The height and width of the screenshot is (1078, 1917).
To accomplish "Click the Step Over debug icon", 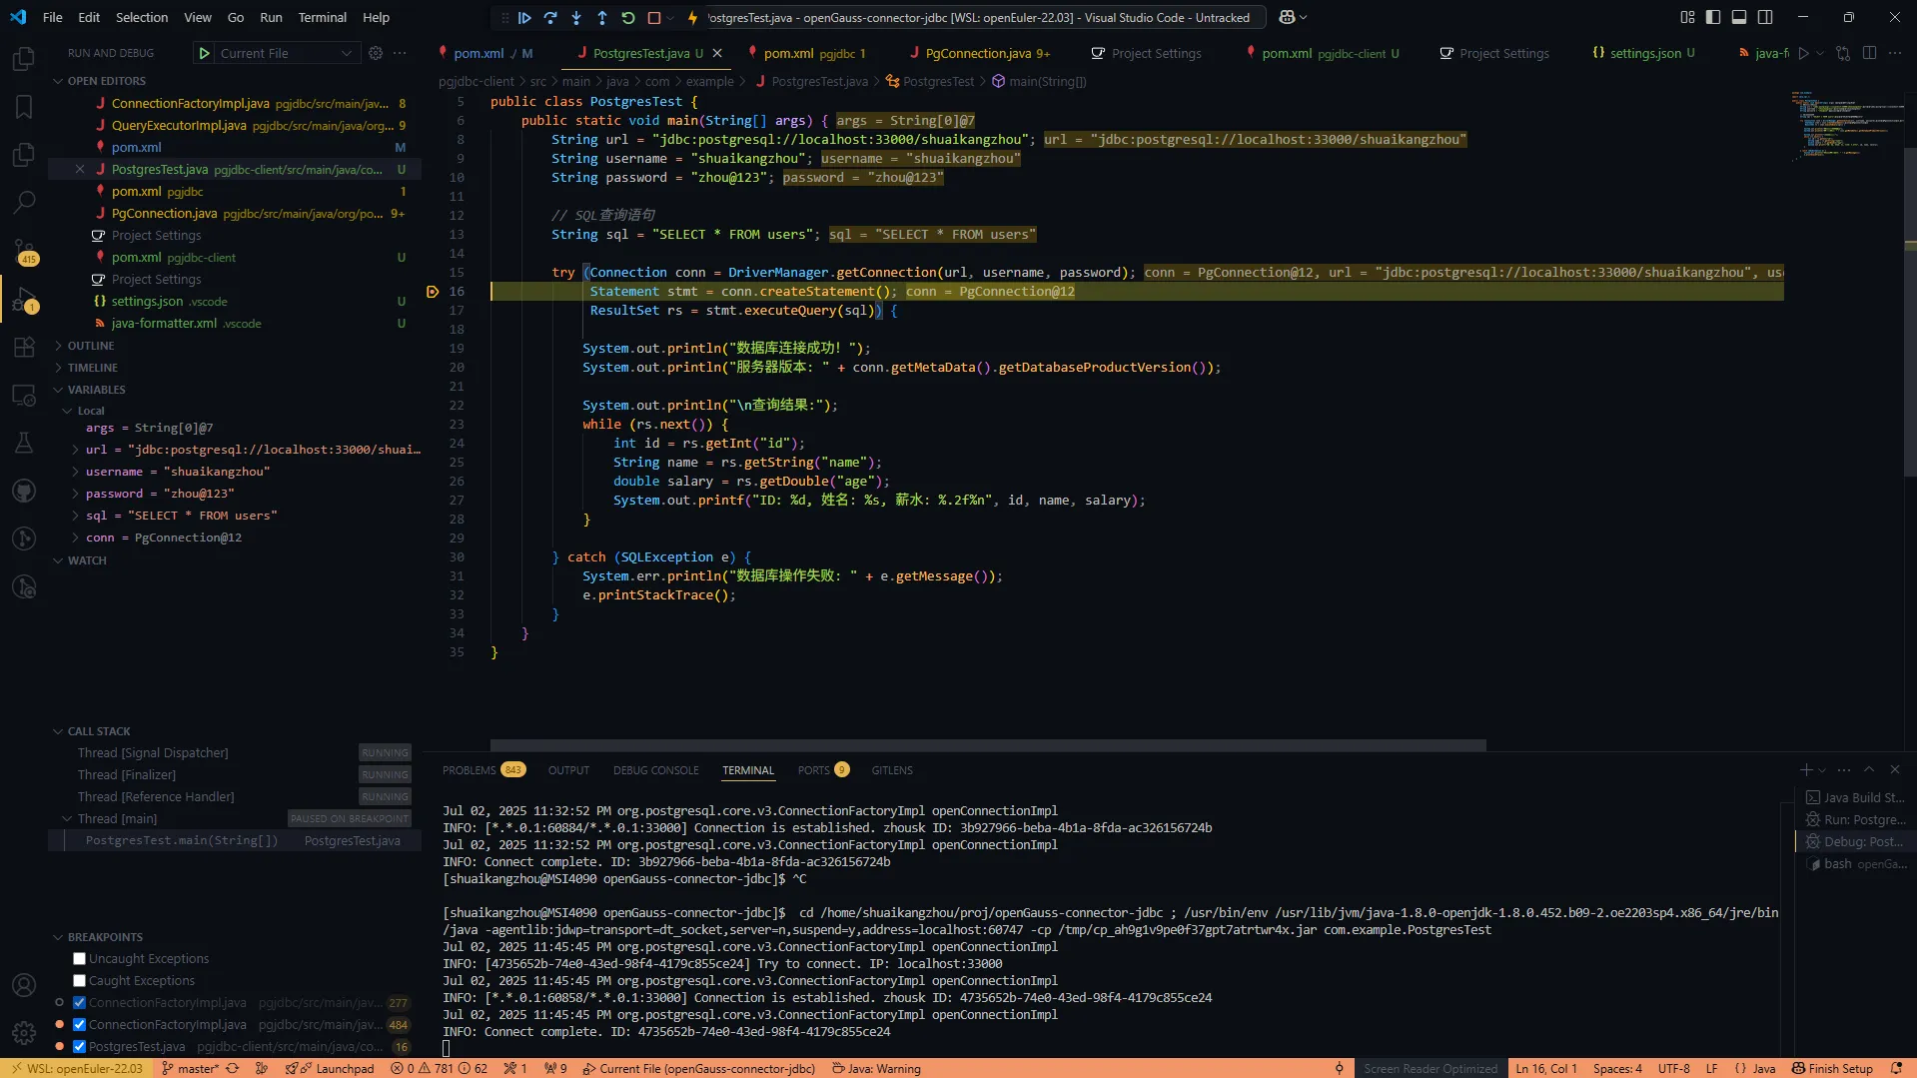I will (x=551, y=17).
